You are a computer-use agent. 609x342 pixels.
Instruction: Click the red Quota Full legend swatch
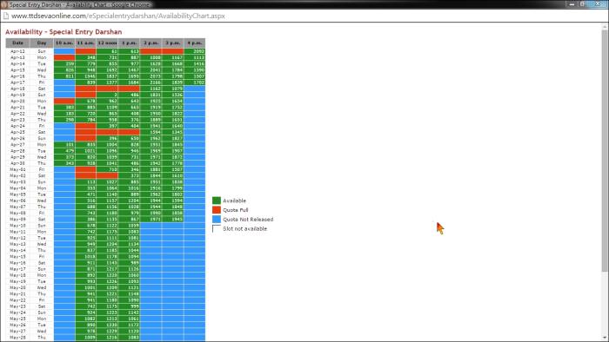pos(217,209)
